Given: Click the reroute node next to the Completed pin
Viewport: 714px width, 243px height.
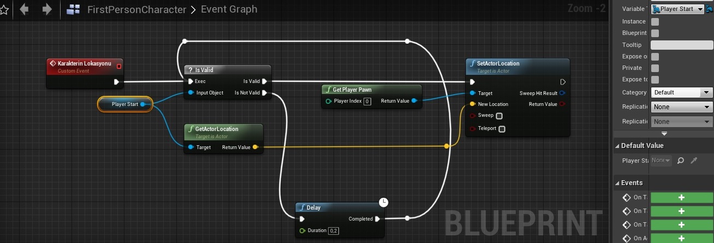Looking at the screenshot, I should click(x=407, y=218).
